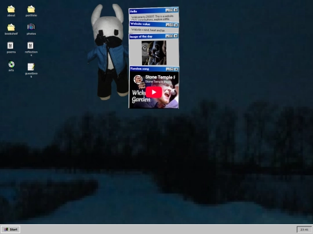The image size is (313, 234).
Task: Open the Stone Temple video title link
Action: [160, 77]
